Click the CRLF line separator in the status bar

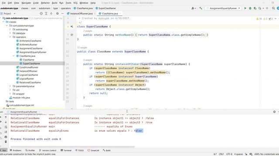click(x=221, y=154)
